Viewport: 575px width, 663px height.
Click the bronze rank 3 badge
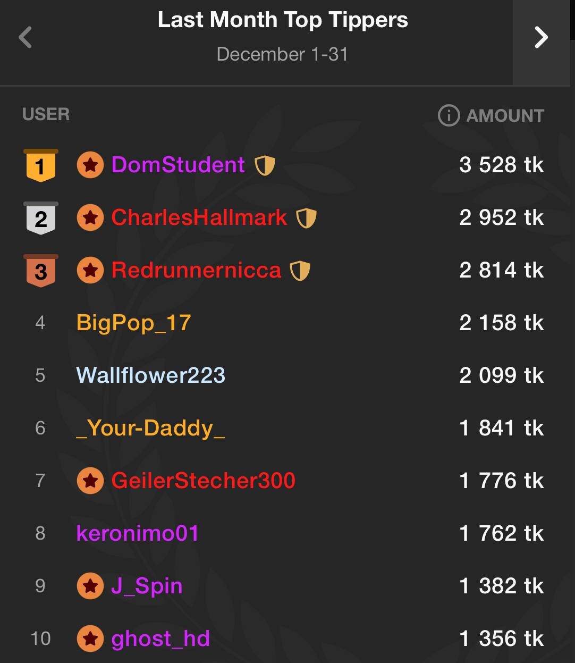click(x=41, y=271)
